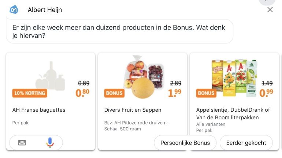Click the 1.99 fruit offer price
The width and height of the screenshot is (282, 158).
(x=175, y=93)
